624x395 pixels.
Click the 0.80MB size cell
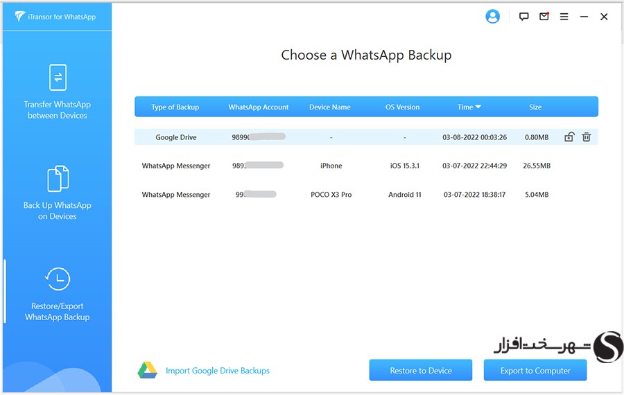[x=537, y=137]
